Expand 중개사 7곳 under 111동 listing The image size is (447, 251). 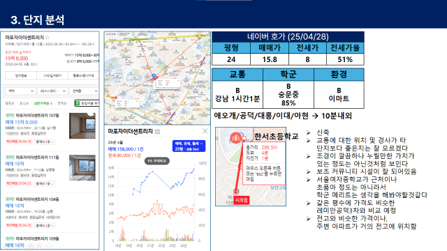[x=45, y=183]
